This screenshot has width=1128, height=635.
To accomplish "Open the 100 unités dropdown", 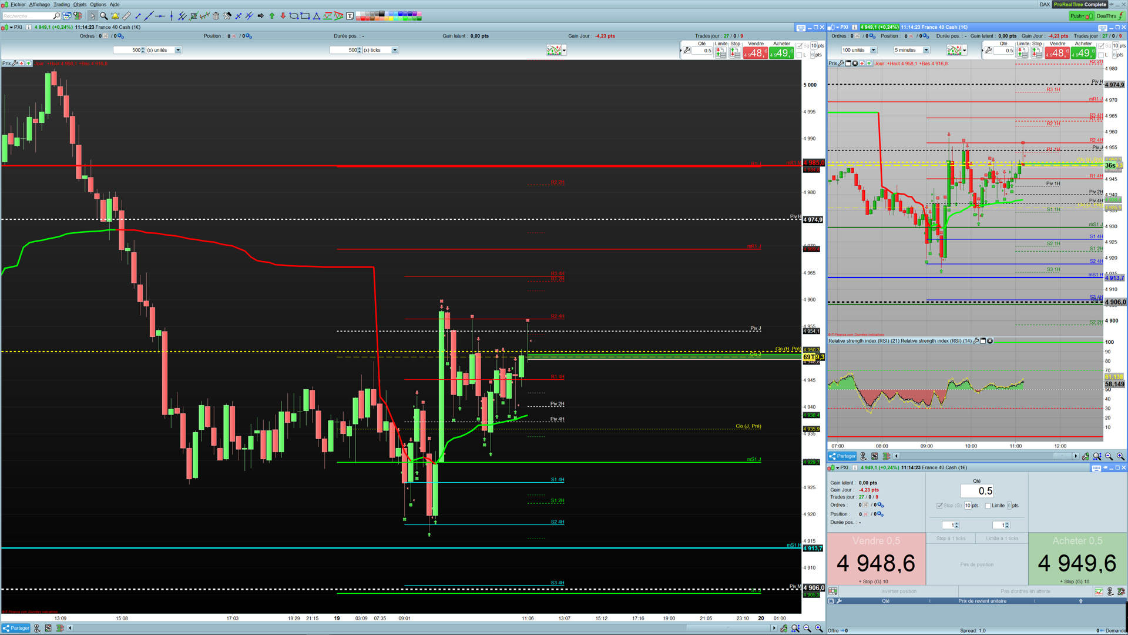I will point(873,50).
